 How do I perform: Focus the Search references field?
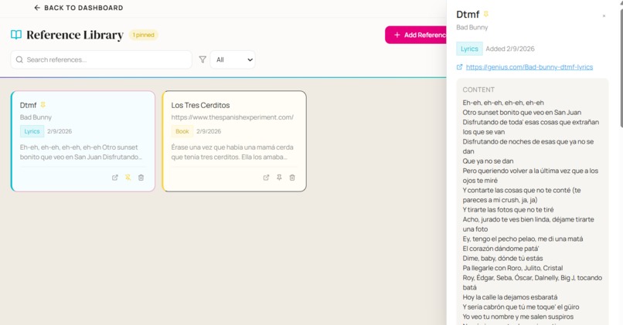[x=101, y=59]
